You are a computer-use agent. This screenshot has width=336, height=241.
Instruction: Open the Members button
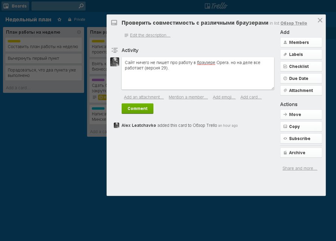click(301, 43)
